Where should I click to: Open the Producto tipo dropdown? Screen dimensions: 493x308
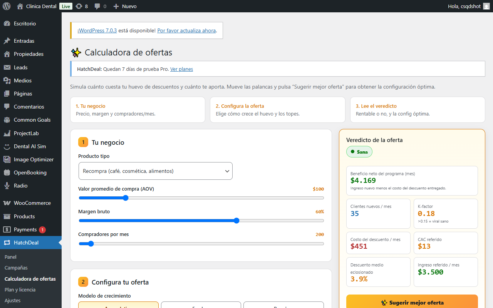tap(155, 171)
